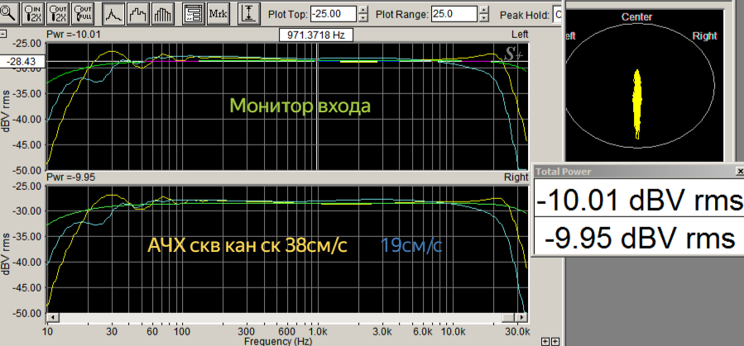Image resolution: width=744 pixels, height=346 pixels.
Task: Click the Peak Hold: label
Action: 525,15
